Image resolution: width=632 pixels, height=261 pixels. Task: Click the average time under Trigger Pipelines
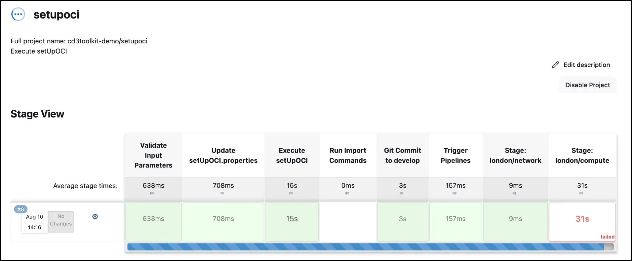tap(455, 186)
